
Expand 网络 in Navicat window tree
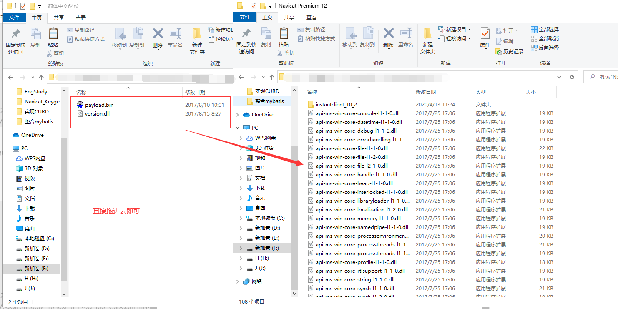pos(237,281)
